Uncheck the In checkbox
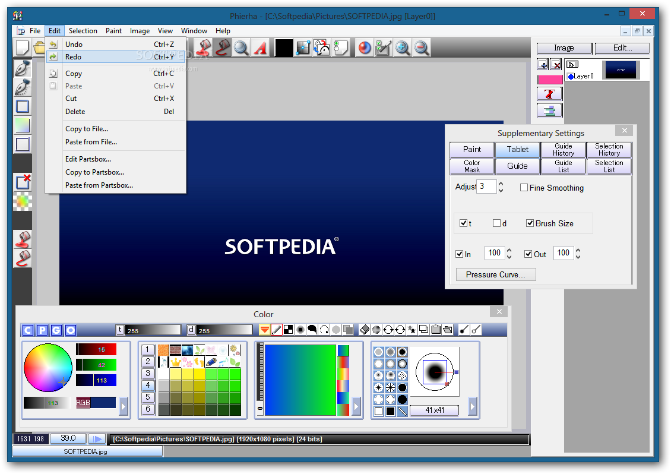 tap(460, 254)
